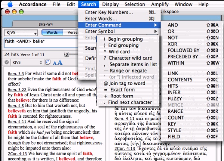The image size is (224, 161).
Task: Click the Search menu
Action: click(x=88, y=4)
